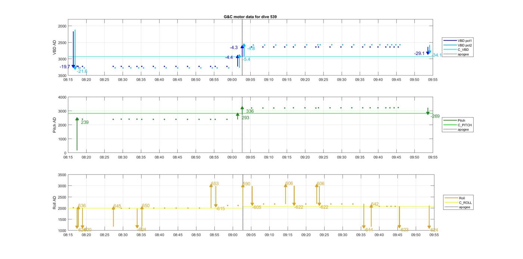The image size is (523, 259).
Task: Click the 'Pitch AD' y-axis label
Action: pyautogui.click(x=54, y=125)
